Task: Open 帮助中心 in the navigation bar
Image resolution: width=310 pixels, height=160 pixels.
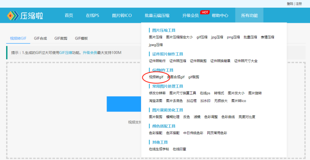Action: coord(220,15)
